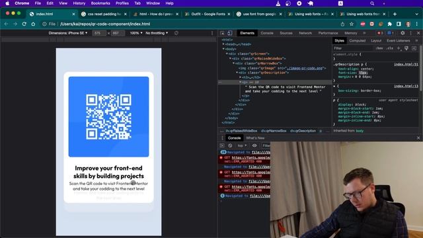Switch to the Performance tab
This screenshot has height=238, width=423.
[x=328, y=33]
